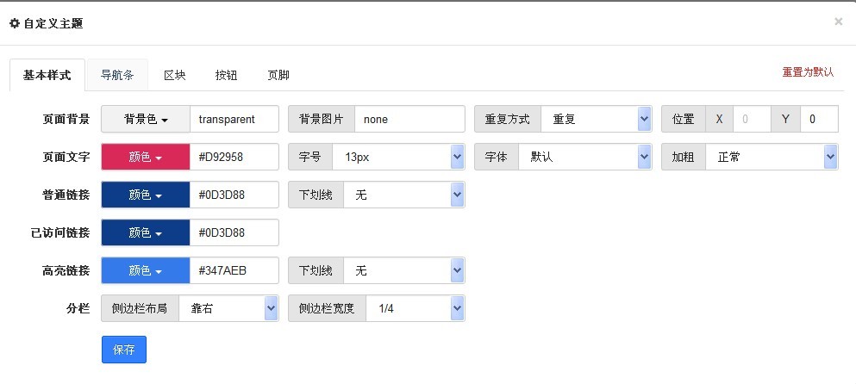Open the 背景色 dropdown for page background
Viewport: 856px width, 384px height.
click(x=146, y=119)
